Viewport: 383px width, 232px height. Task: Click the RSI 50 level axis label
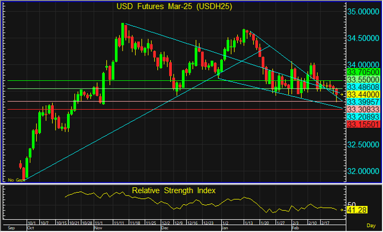click(x=351, y=203)
